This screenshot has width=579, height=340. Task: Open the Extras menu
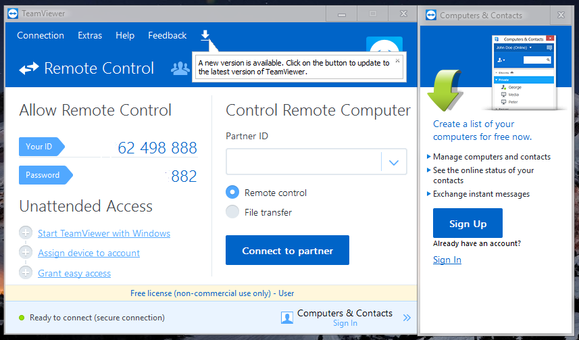click(90, 35)
